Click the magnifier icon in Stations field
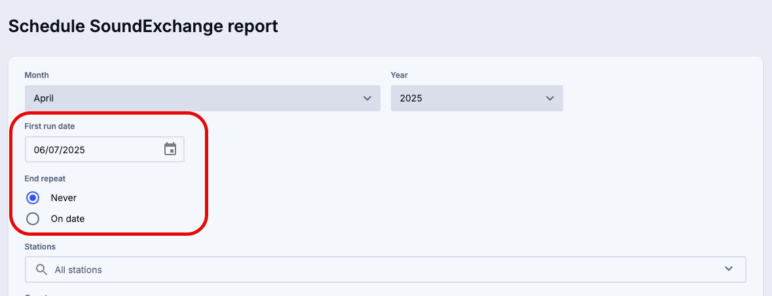This screenshot has height=296, width=772. (41, 270)
